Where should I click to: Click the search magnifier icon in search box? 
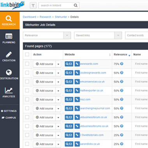76,5
